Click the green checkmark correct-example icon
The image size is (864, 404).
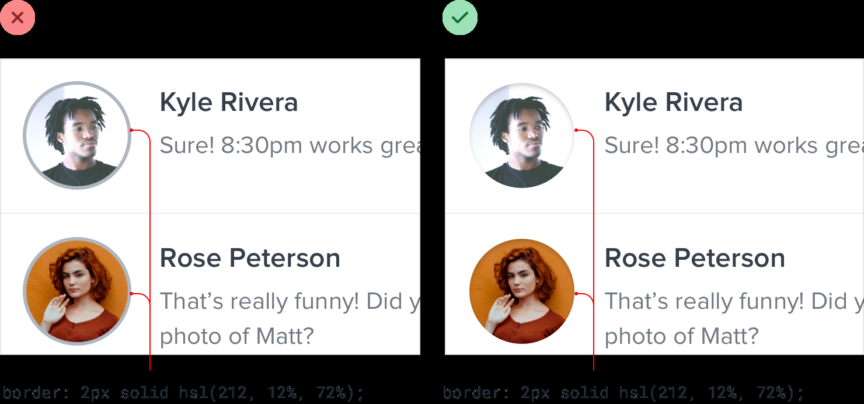(x=460, y=18)
